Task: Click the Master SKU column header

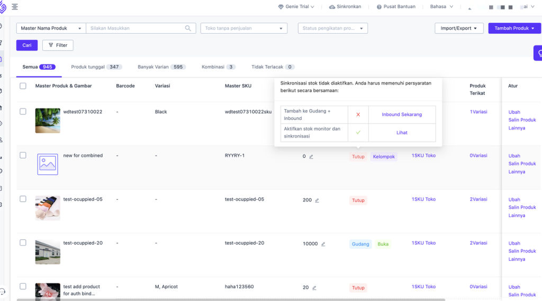Action: pos(238,86)
